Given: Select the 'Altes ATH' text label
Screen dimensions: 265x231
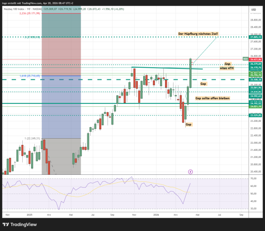Looking at the screenshot, I should click(x=226, y=68).
